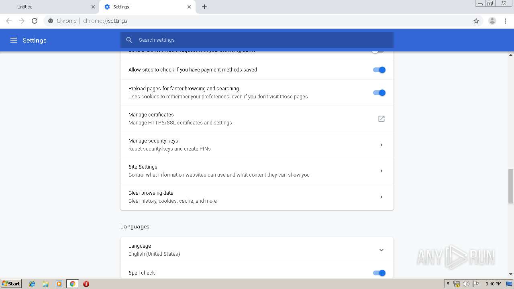Launch Internet Explorer from taskbar

[x=32, y=284]
